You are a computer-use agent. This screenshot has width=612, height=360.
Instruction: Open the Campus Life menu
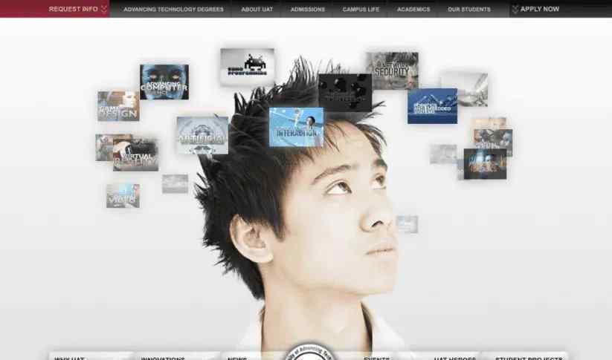[x=361, y=9]
